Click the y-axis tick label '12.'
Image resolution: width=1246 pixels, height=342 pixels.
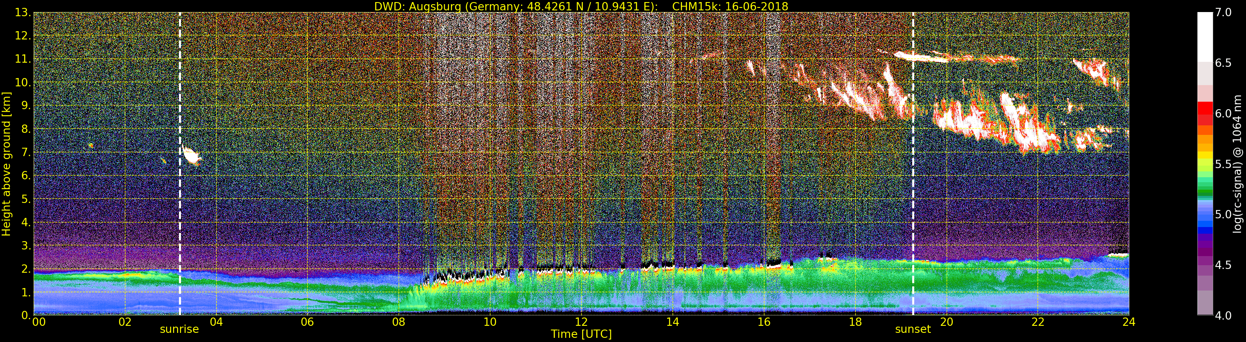(23, 36)
